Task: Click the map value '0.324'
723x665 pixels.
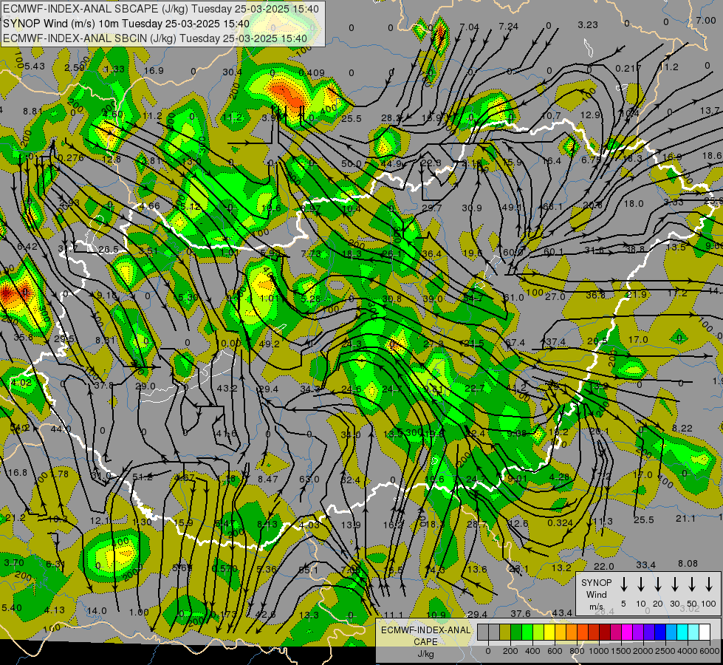Action: coord(561,523)
